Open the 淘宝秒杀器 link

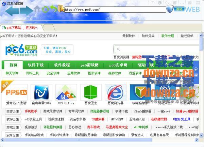point(78,119)
